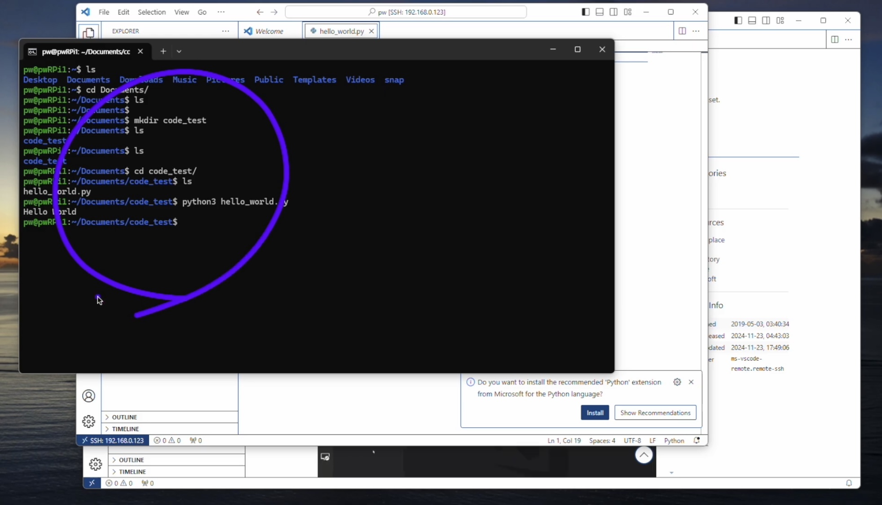This screenshot has width=882, height=505.
Task: Toggle the primary side bar layout button
Action: point(585,12)
